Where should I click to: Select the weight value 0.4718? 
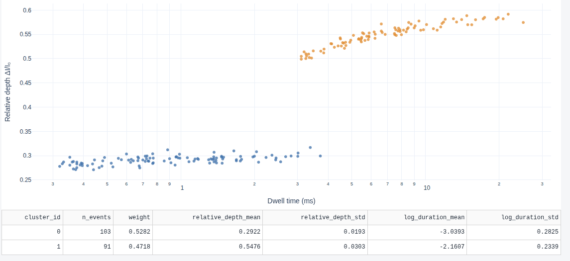[x=133, y=247]
